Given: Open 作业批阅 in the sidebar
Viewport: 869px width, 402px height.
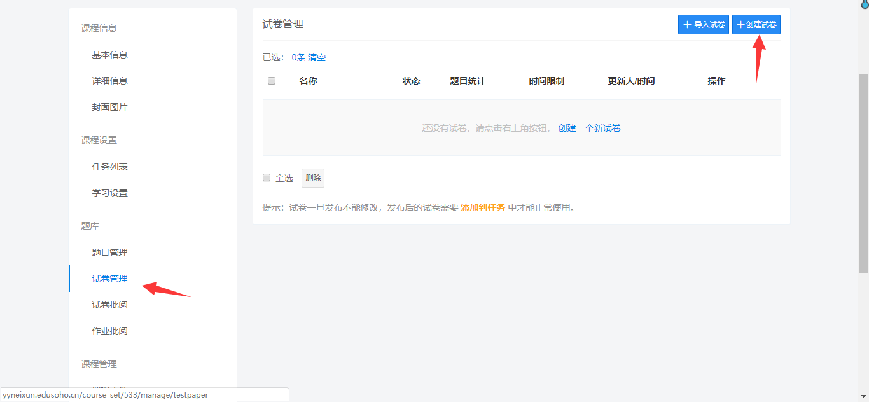Looking at the screenshot, I should pos(109,331).
